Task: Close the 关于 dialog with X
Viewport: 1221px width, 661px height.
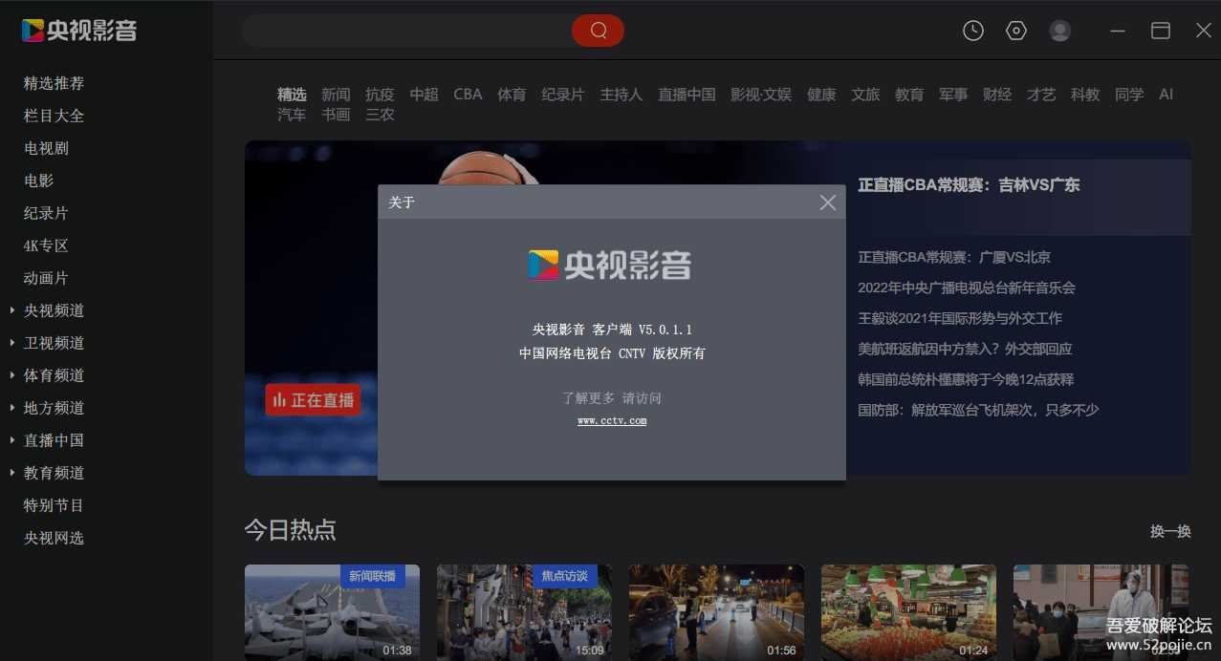Action: 828,203
